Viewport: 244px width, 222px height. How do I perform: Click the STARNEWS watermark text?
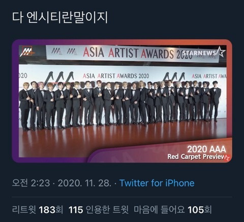point(199,53)
